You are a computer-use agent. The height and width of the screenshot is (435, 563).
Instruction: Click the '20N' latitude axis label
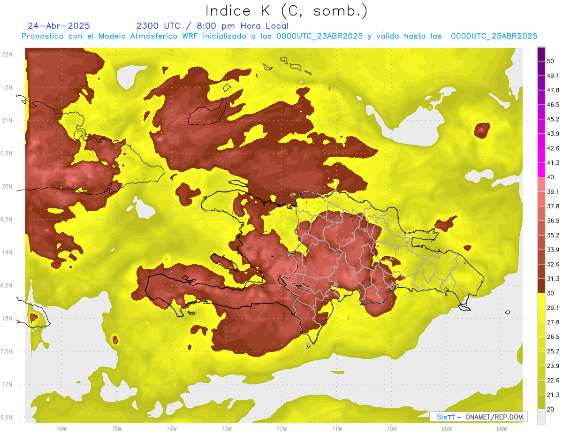(8, 186)
